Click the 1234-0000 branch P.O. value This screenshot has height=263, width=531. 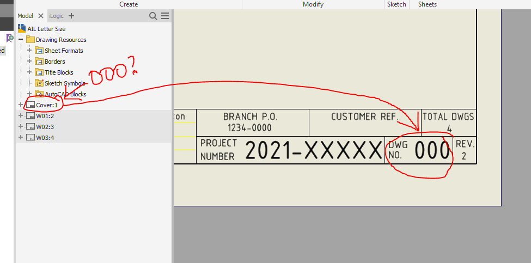(250, 128)
